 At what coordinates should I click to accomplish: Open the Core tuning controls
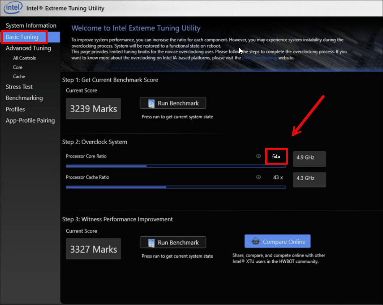(18, 67)
